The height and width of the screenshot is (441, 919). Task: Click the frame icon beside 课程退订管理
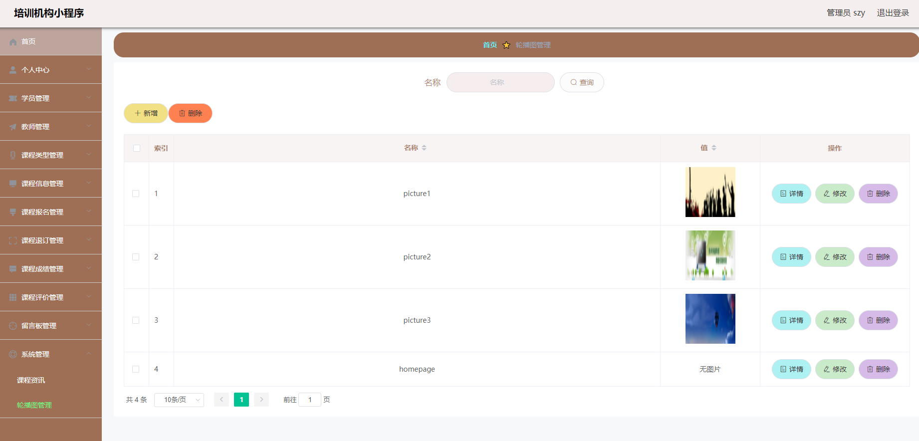pyautogui.click(x=13, y=241)
